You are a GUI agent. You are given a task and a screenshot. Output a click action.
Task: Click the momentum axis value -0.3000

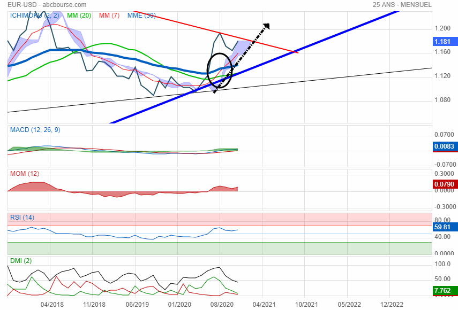pos(445,206)
